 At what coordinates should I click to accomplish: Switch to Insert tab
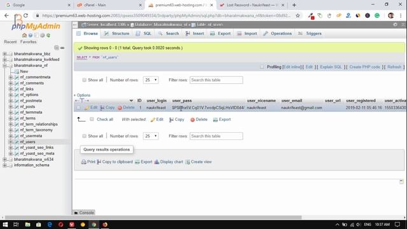pos(195,34)
